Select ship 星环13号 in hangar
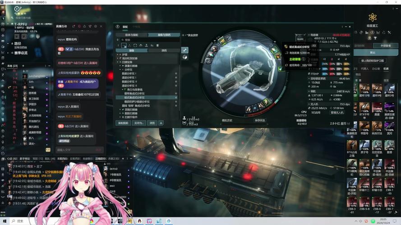 (364, 90)
